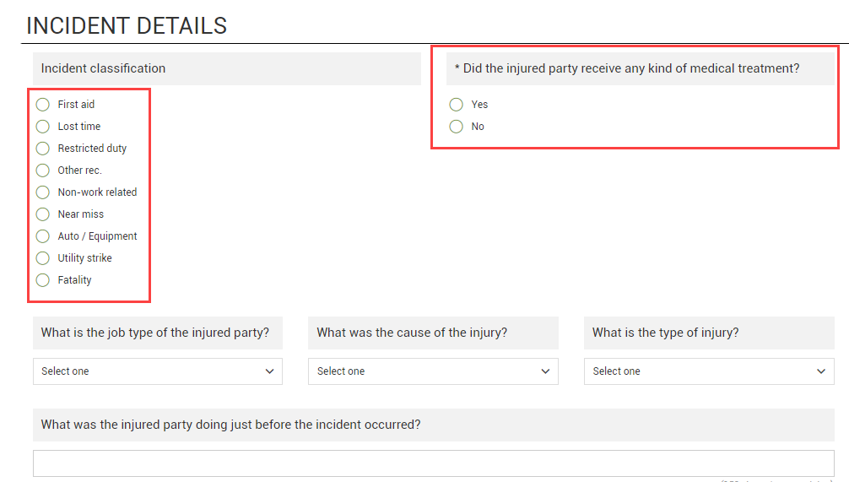Click the pre-incident activity text field
This screenshot has height=482, width=849.
pyautogui.click(x=433, y=463)
